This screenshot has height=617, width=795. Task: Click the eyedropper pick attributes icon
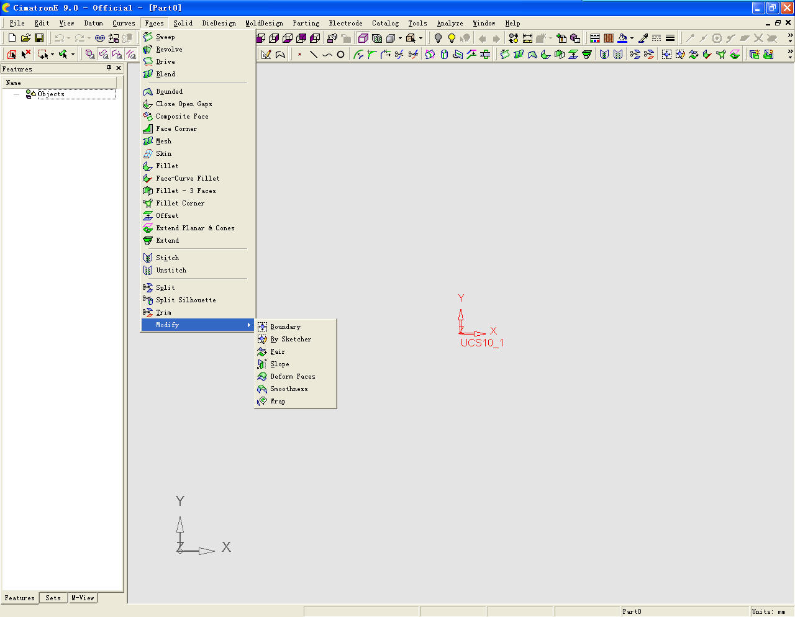tap(643, 38)
